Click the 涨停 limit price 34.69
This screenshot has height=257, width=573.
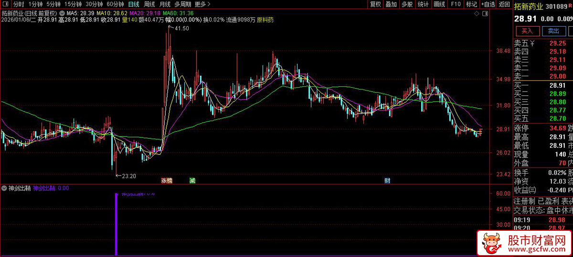click(x=558, y=128)
